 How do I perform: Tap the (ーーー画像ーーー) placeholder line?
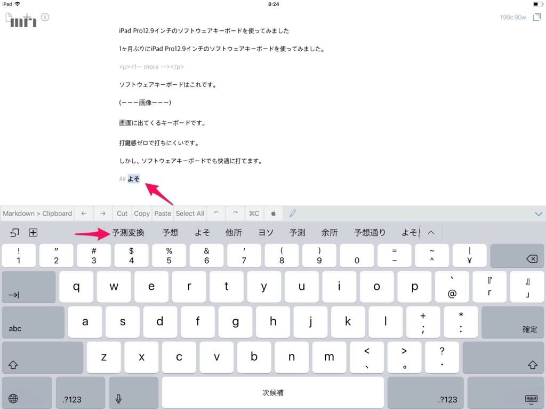[x=145, y=102]
